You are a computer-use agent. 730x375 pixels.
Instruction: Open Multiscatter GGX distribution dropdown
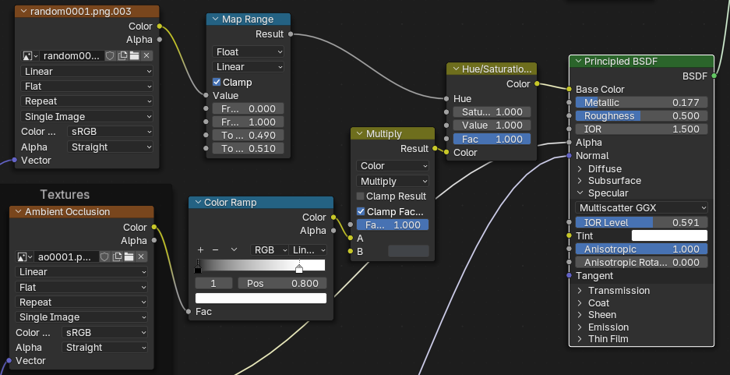(x=641, y=207)
